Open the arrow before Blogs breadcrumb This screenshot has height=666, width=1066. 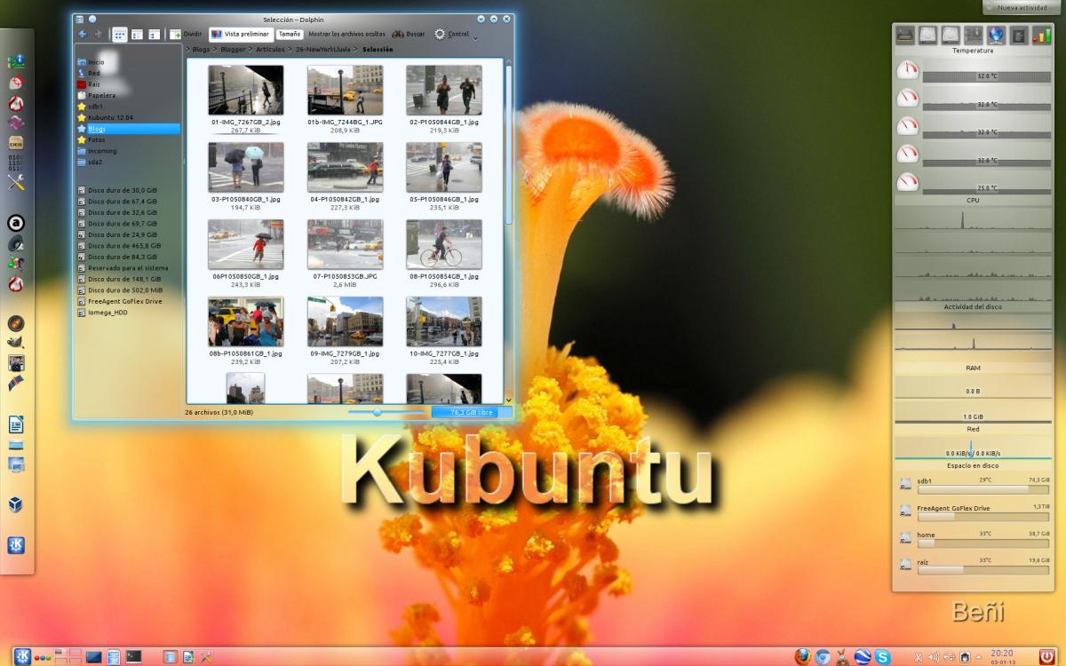point(187,50)
